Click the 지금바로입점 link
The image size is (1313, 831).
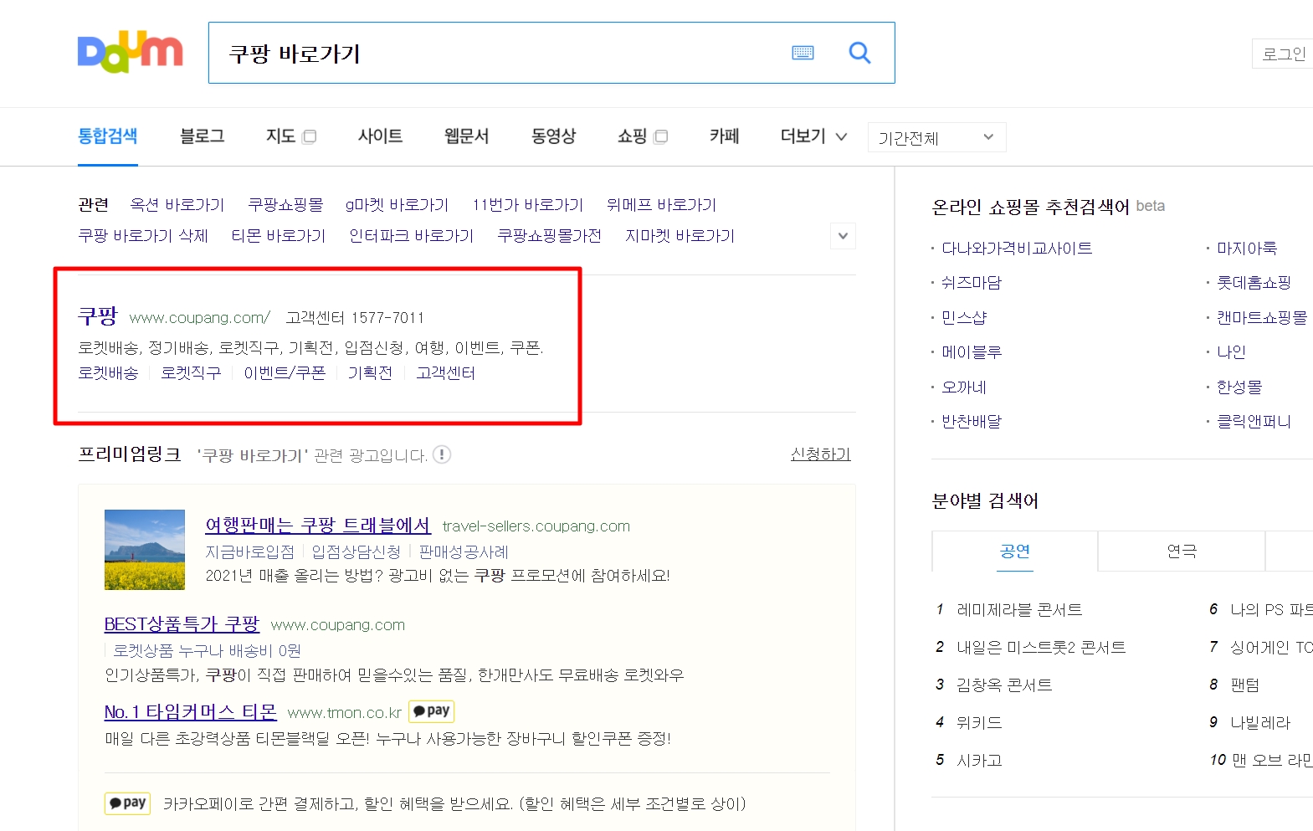(x=250, y=552)
